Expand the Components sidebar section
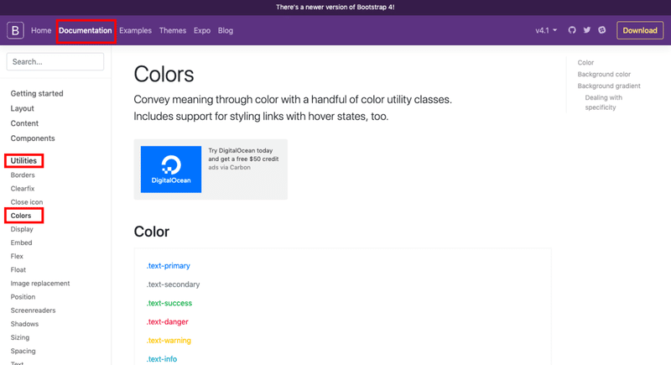 tap(33, 138)
